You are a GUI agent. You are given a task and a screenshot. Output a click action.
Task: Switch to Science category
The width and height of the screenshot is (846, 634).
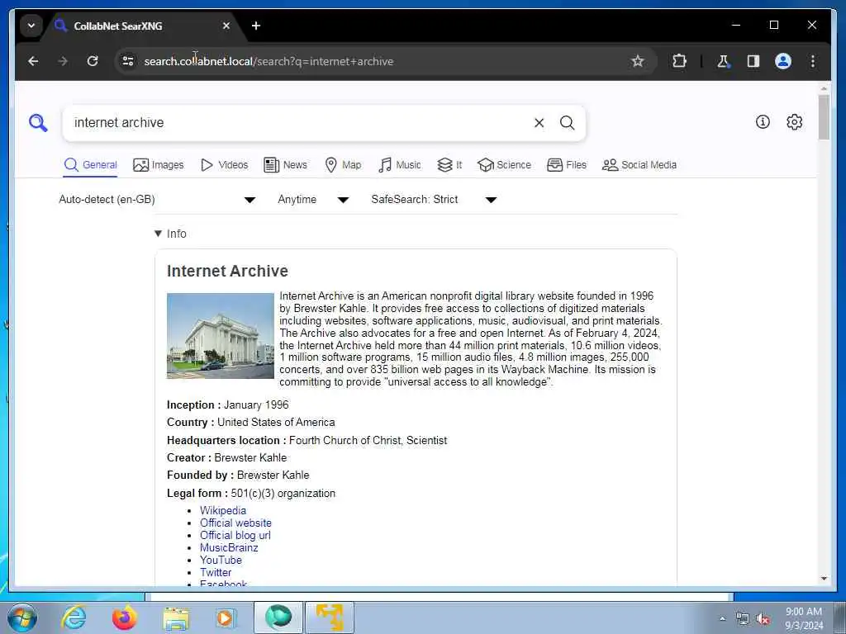(505, 165)
